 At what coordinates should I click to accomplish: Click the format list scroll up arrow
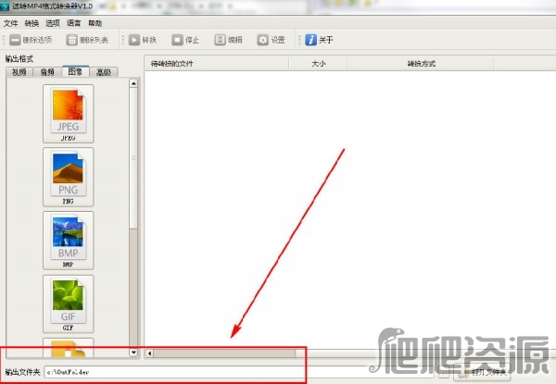(x=133, y=83)
